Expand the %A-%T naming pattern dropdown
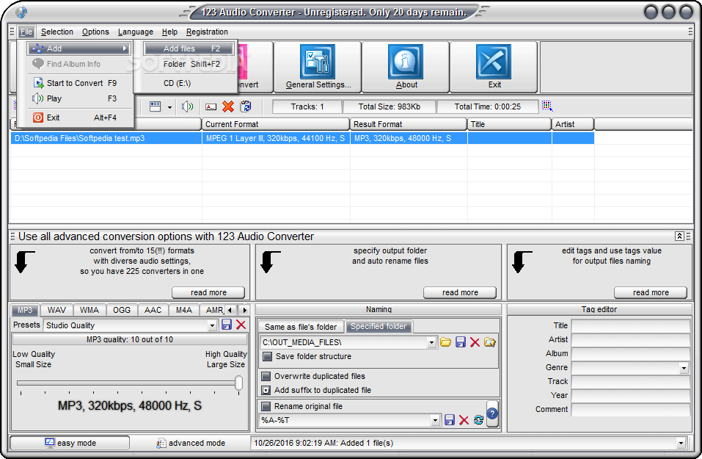The image size is (702, 459). pyautogui.click(x=435, y=421)
